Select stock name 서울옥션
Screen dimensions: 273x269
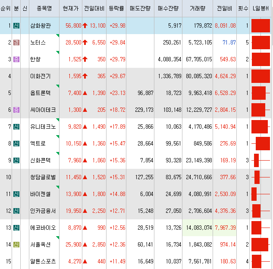41,244
